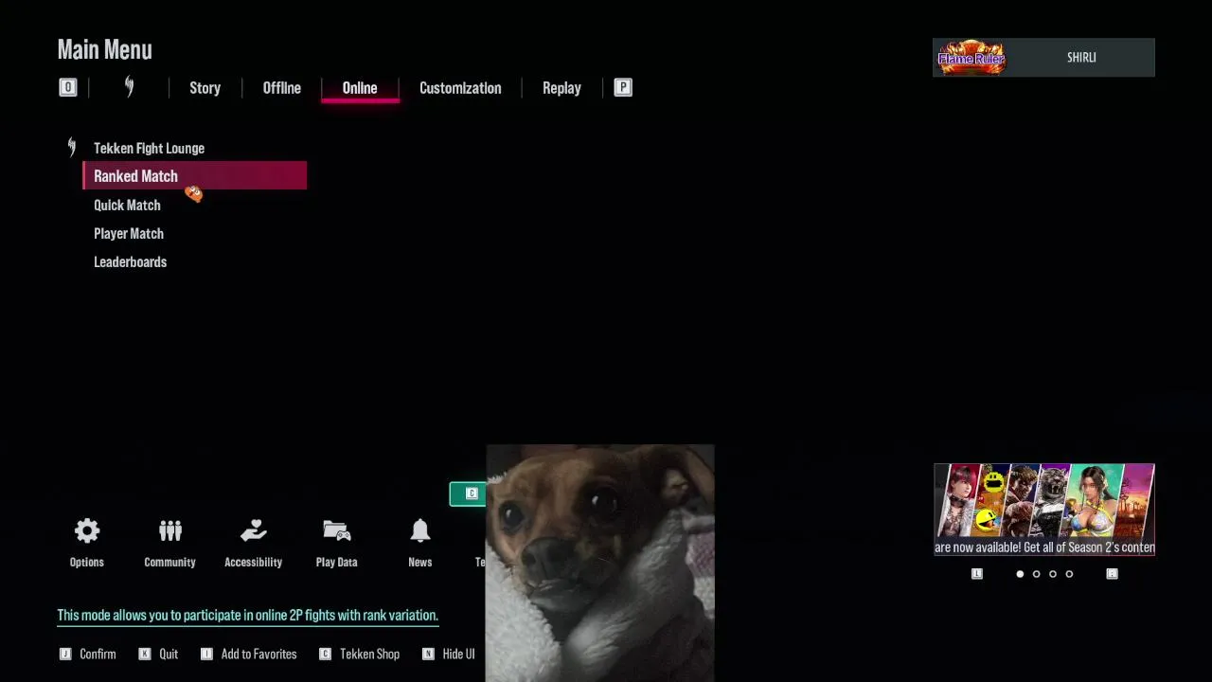1212x682 pixels.
Task: Choose Player Match
Action: (x=129, y=233)
